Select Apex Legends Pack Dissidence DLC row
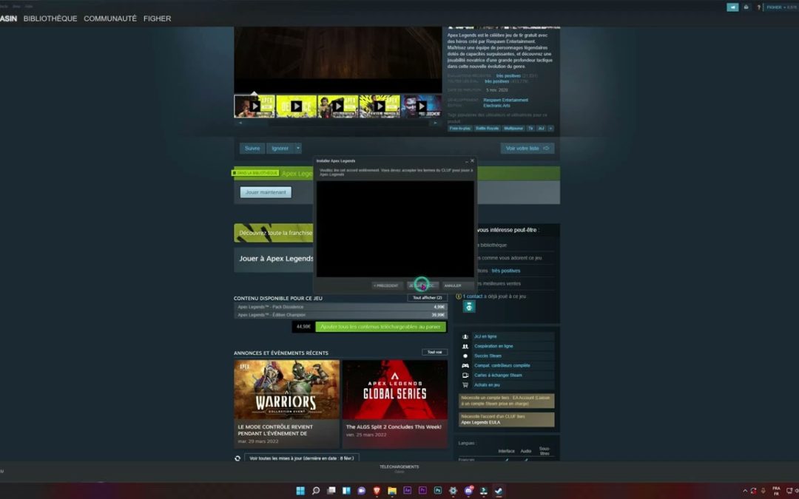Image resolution: width=799 pixels, height=499 pixels. coord(340,307)
